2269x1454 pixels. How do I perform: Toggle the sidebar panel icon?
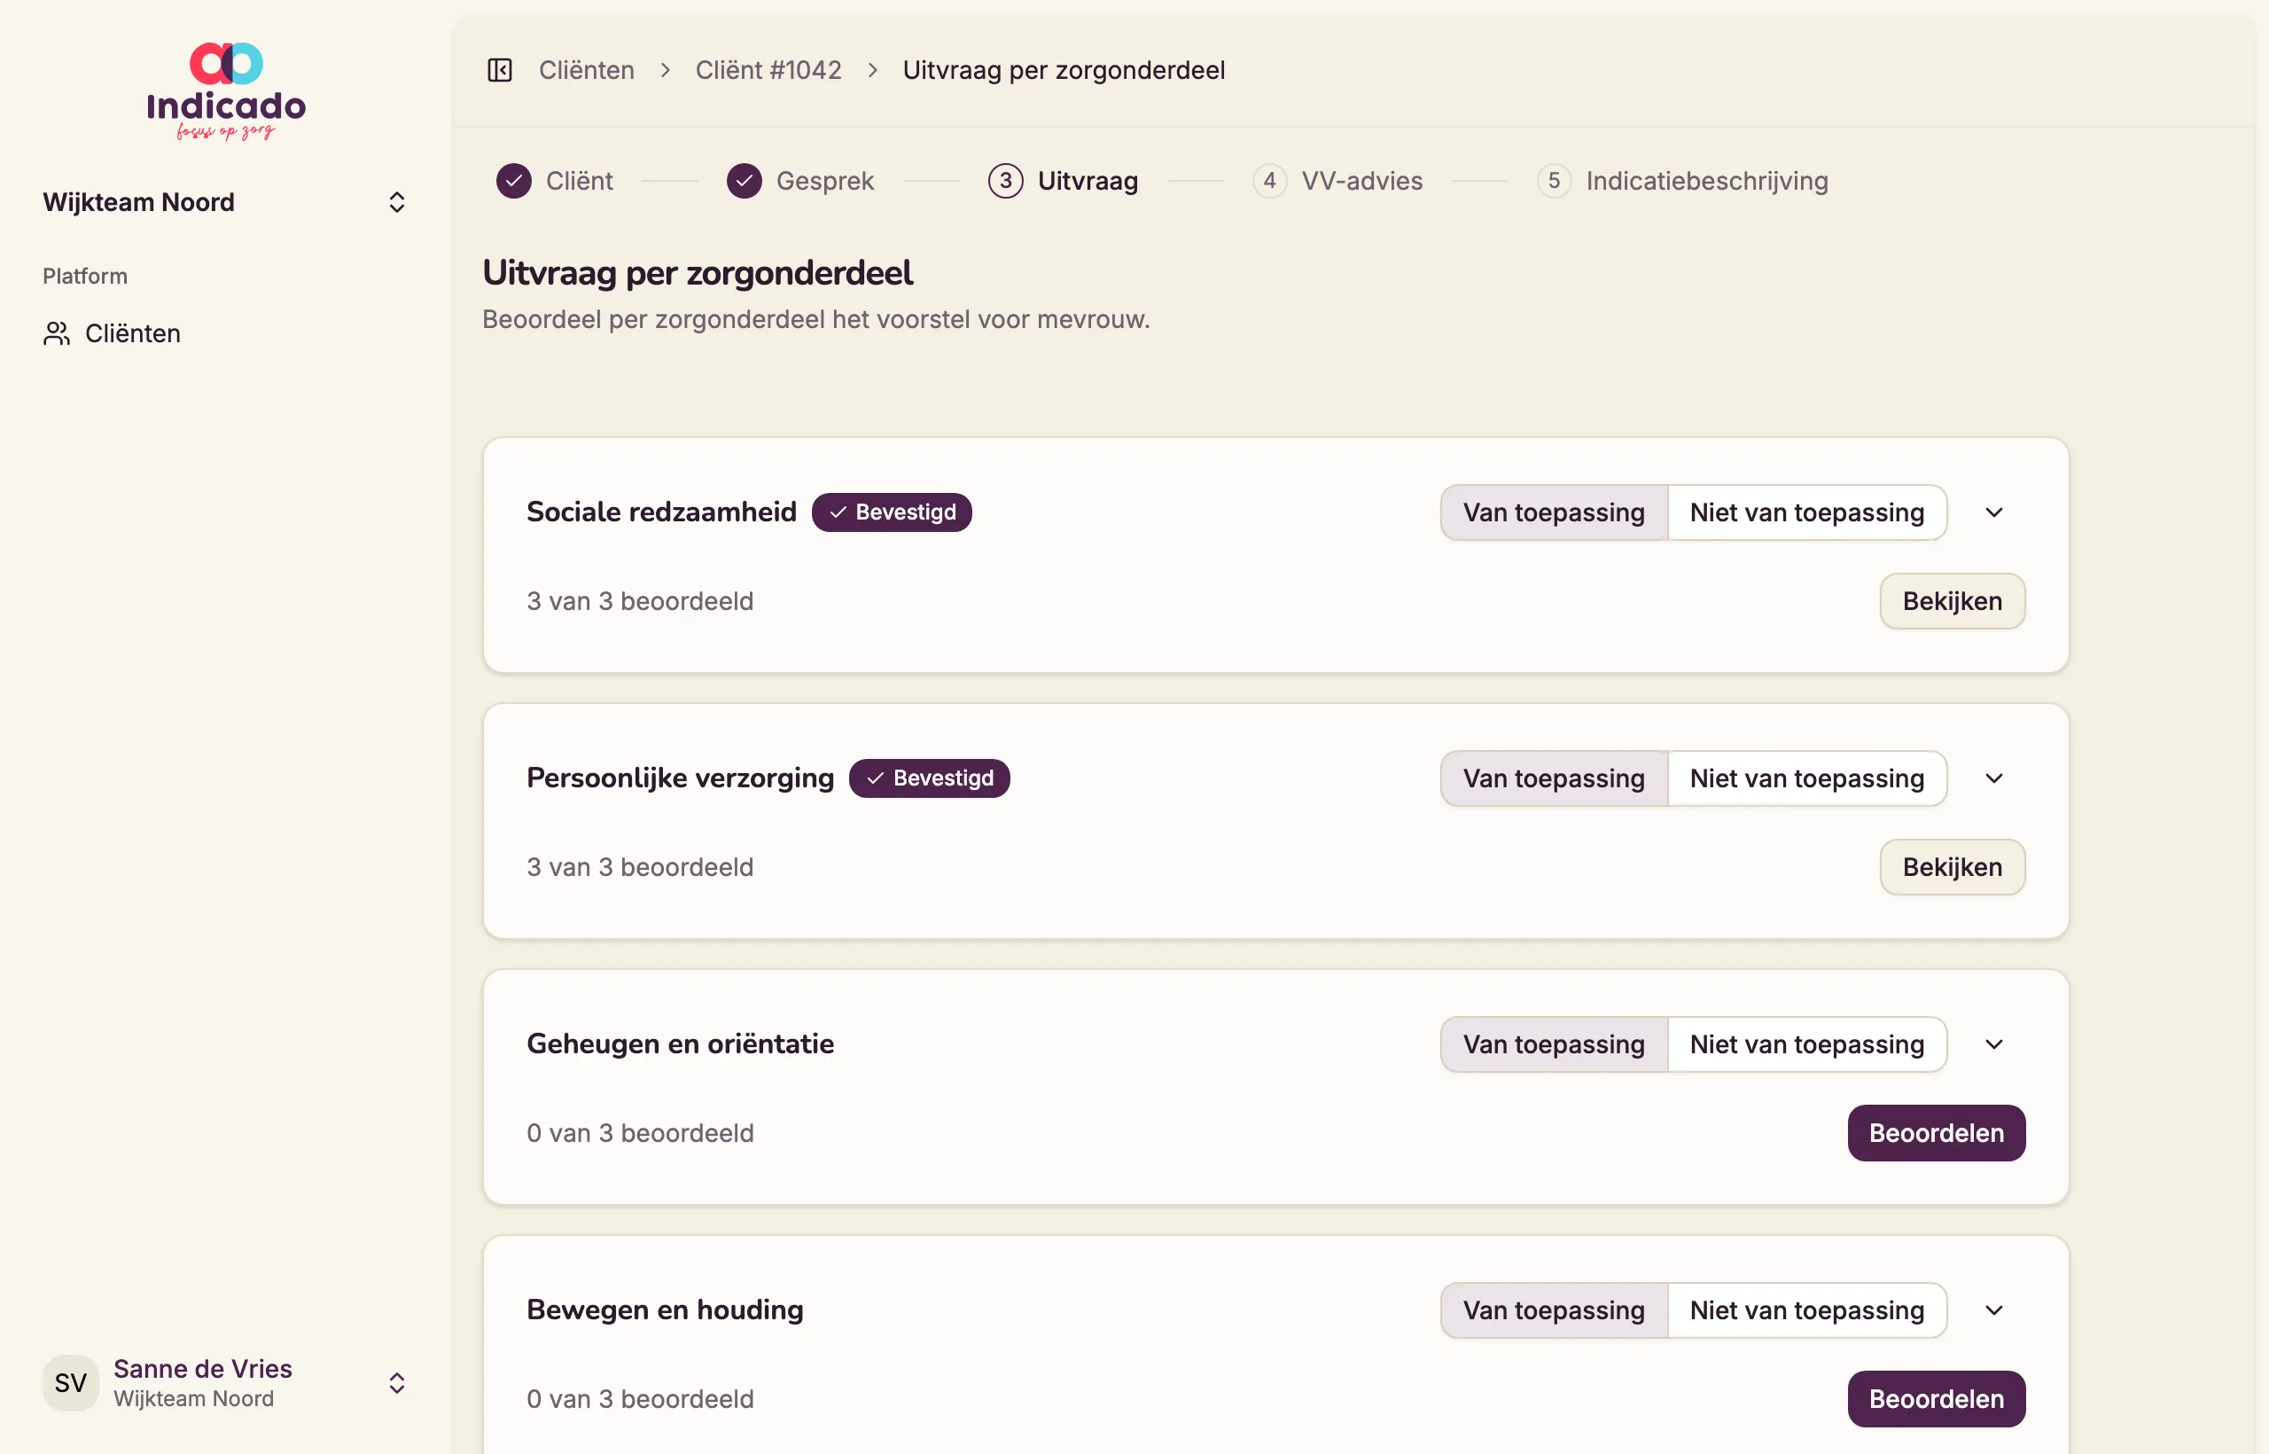[x=499, y=70]
